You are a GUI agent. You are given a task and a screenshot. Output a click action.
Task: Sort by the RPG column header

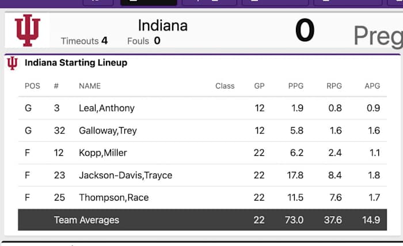point(334,86)
